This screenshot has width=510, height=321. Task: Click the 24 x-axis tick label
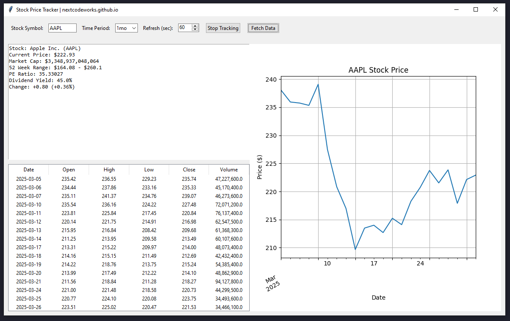[x=420, y=264]
